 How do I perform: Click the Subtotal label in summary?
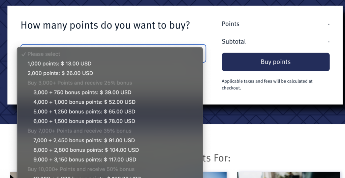pyautogui.click(x=234, y=41)
